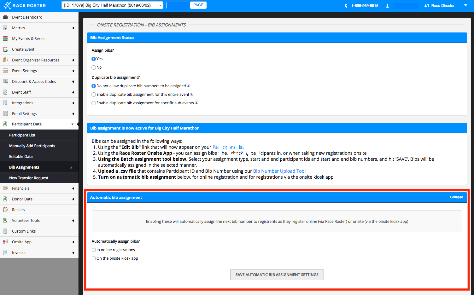Screen dimensions: 474x295
Task: Click the Onsite App megaphone icon
Action: click(5, 242)
